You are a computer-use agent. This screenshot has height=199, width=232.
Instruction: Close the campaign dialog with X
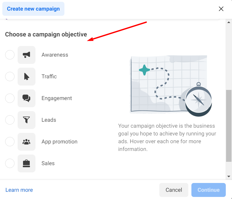(x=221, y=9)
